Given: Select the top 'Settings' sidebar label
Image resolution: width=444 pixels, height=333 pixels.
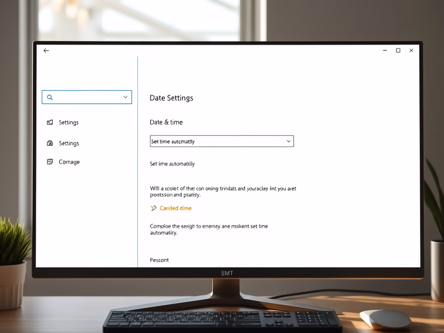Looking at the screenshot, I should point(69,123).
